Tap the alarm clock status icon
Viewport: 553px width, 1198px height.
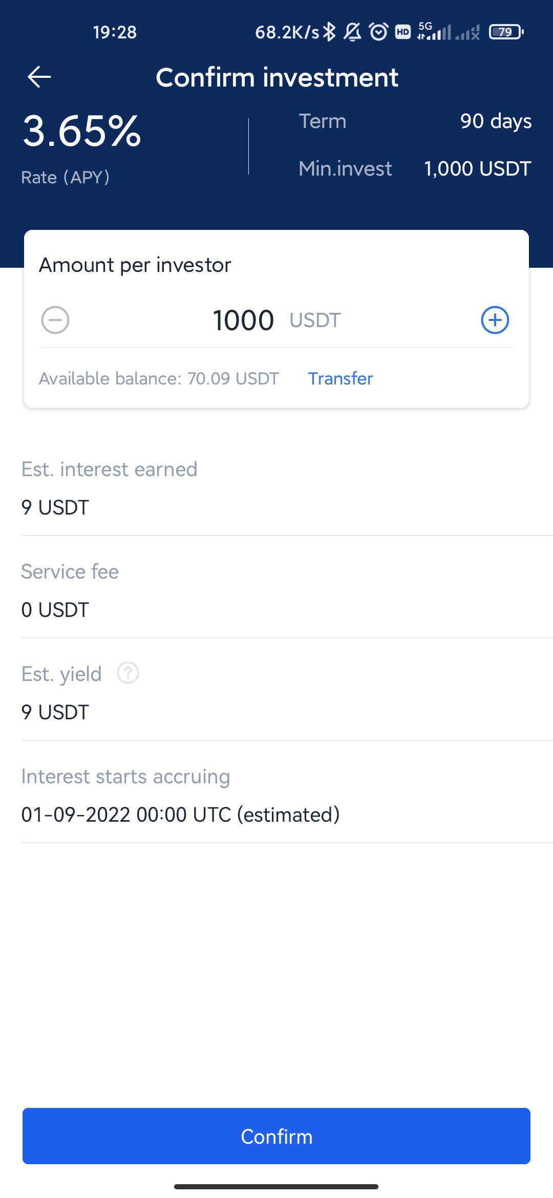[x=379, y=32]
